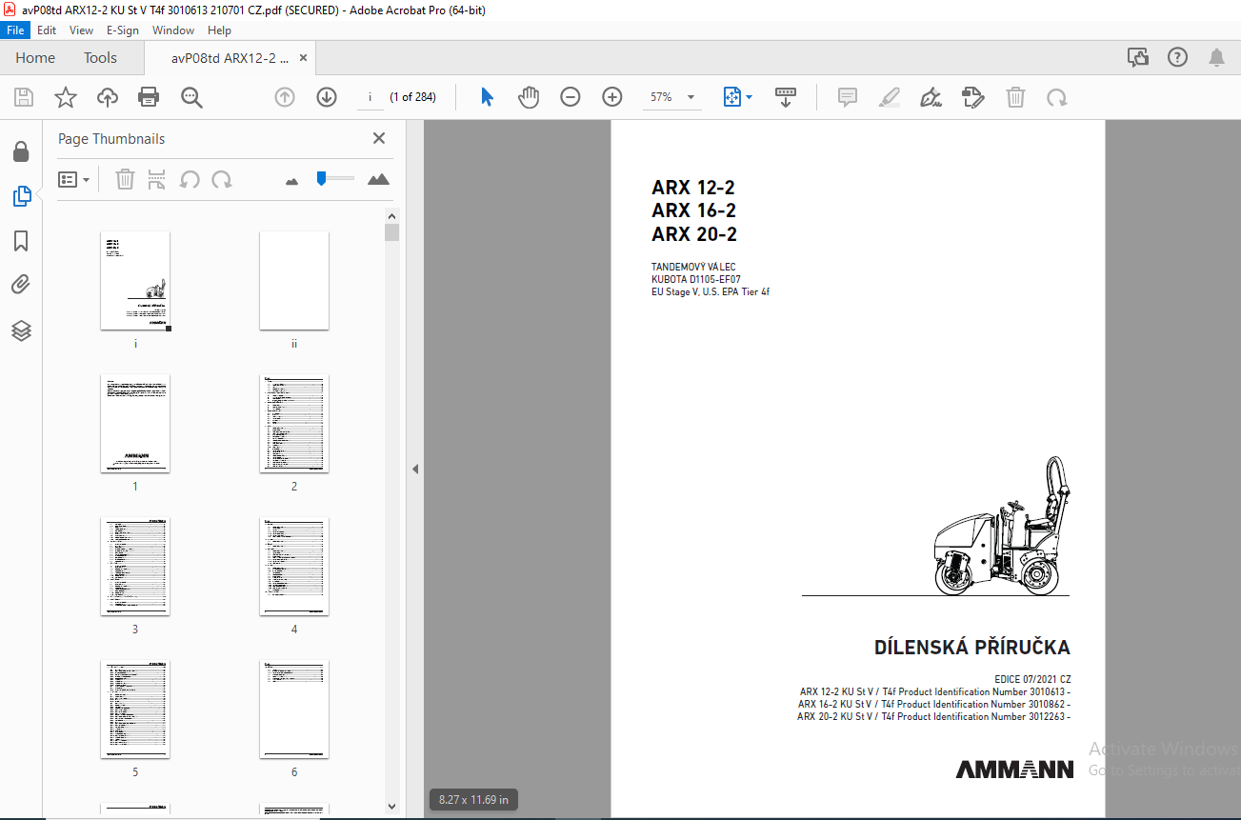Click the toolbar Delete trash icon
The image size is (1241, 820).
pyautogui.click(x=1016, y=97)
